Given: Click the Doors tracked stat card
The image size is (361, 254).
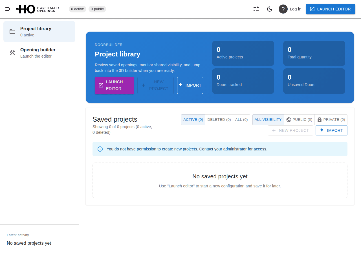Looking at the screenshot, I should [x=243, y=81].
